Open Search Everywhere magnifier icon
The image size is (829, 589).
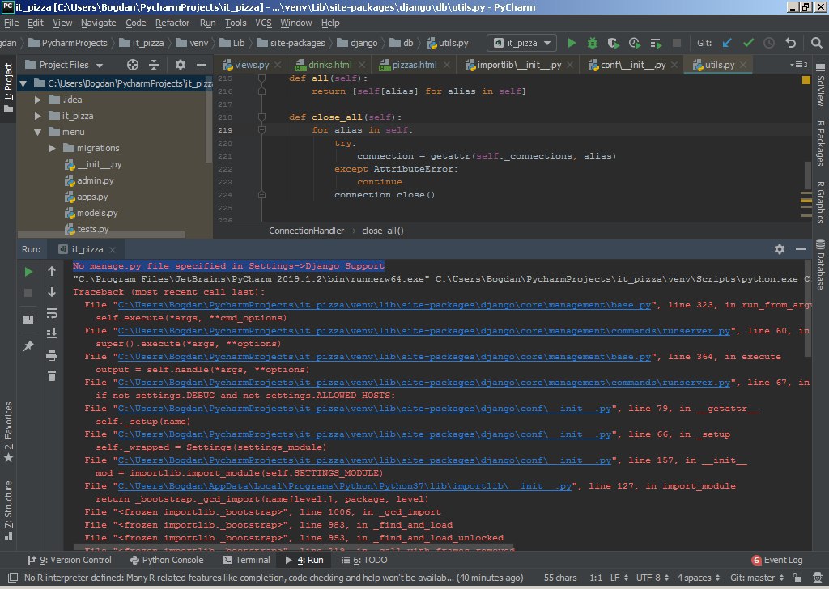pos(816,44)
